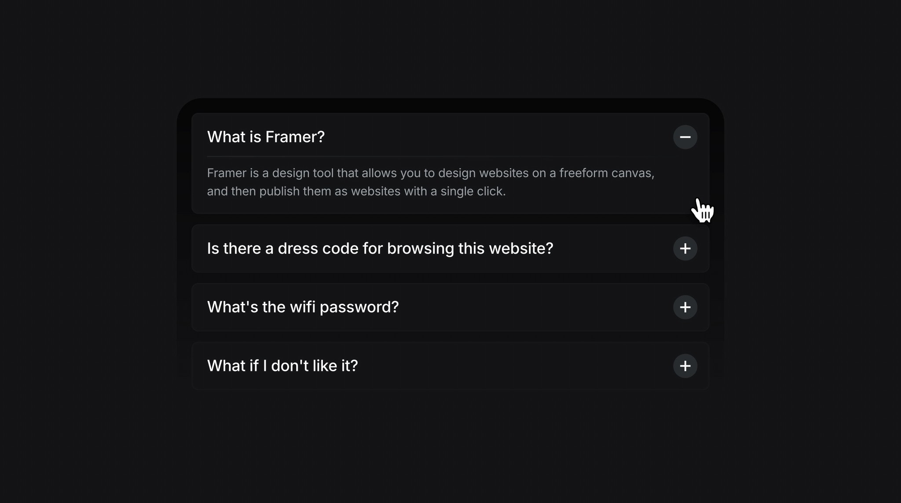The height and width of the screenshot is (503, 901).
Task: Expand 'Is there a dress code for browsing this website?'
Action: (x=685, y=248)
